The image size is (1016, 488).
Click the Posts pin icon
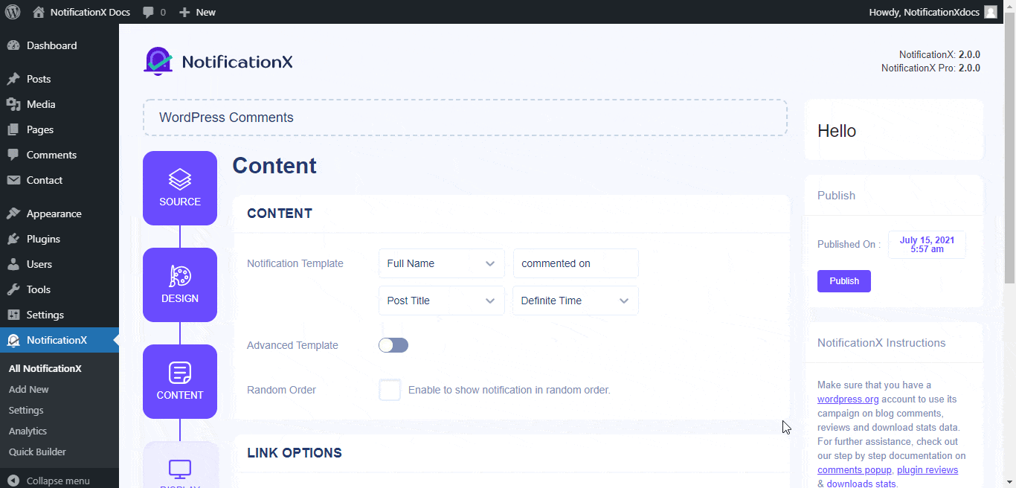click(x=13, y=79)
